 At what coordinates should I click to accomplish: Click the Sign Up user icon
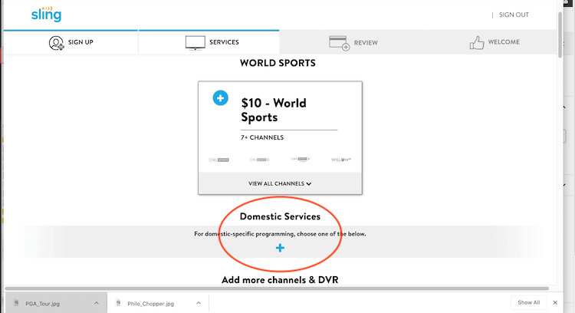(x=56, y=42)
